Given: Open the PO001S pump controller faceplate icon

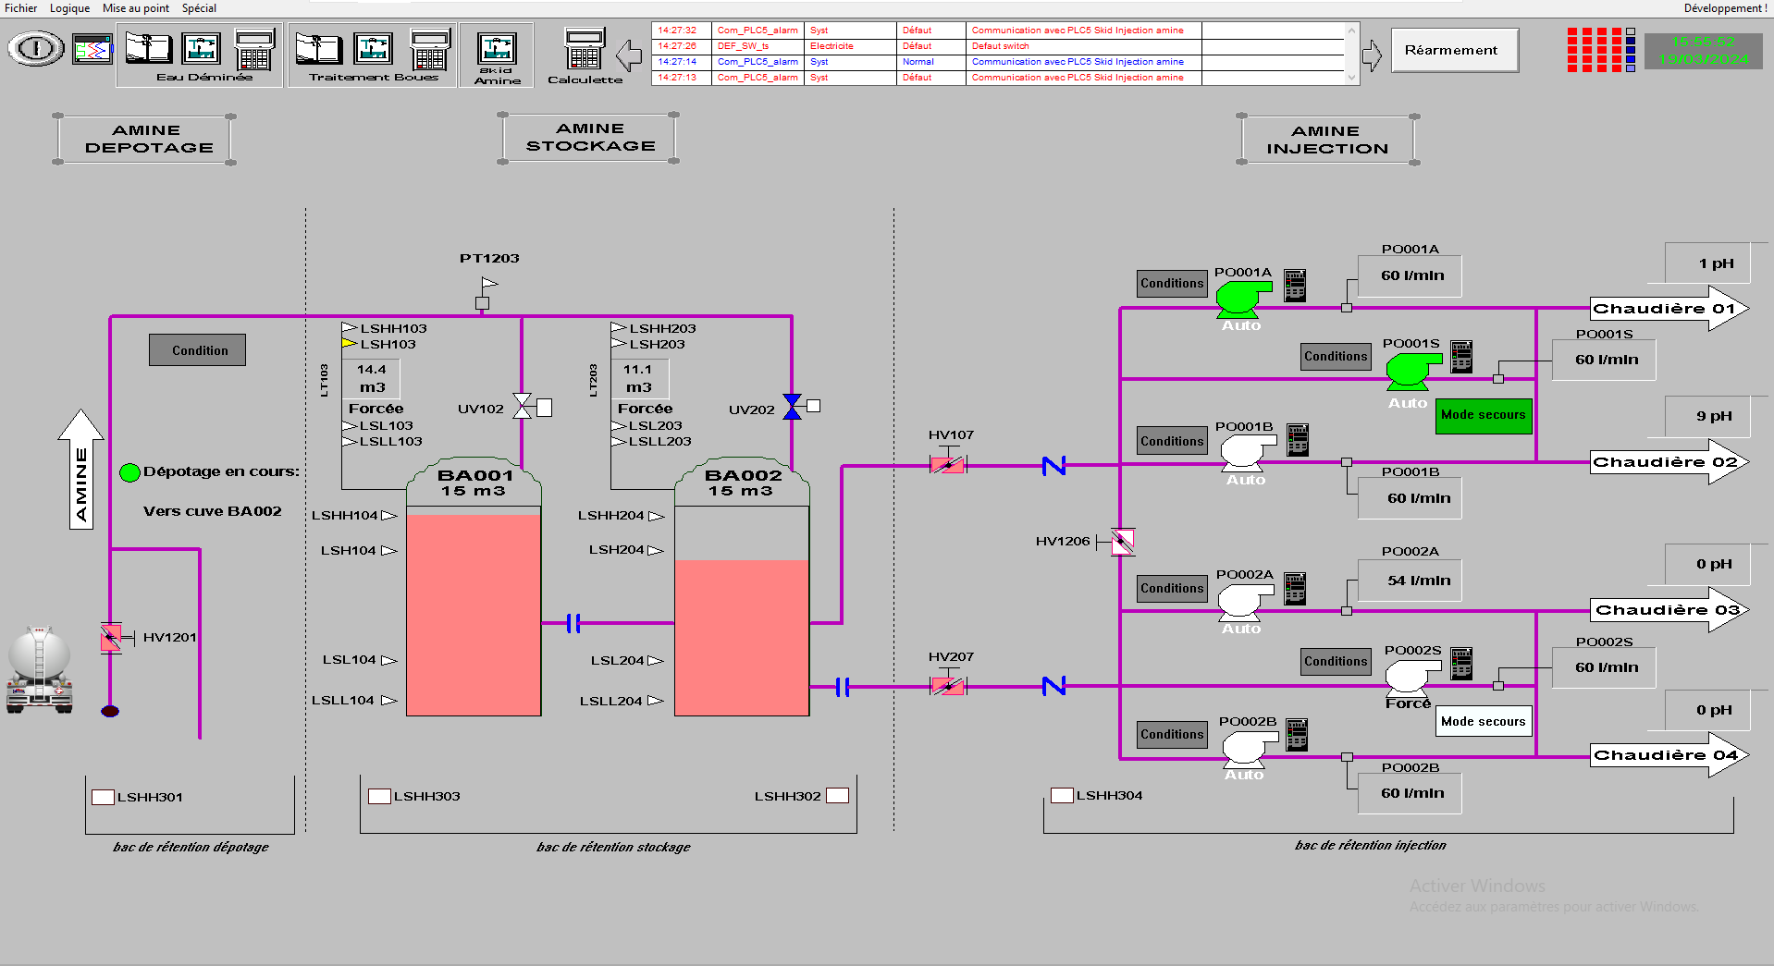Looking at the screenshot, I should coord(1461,356).
